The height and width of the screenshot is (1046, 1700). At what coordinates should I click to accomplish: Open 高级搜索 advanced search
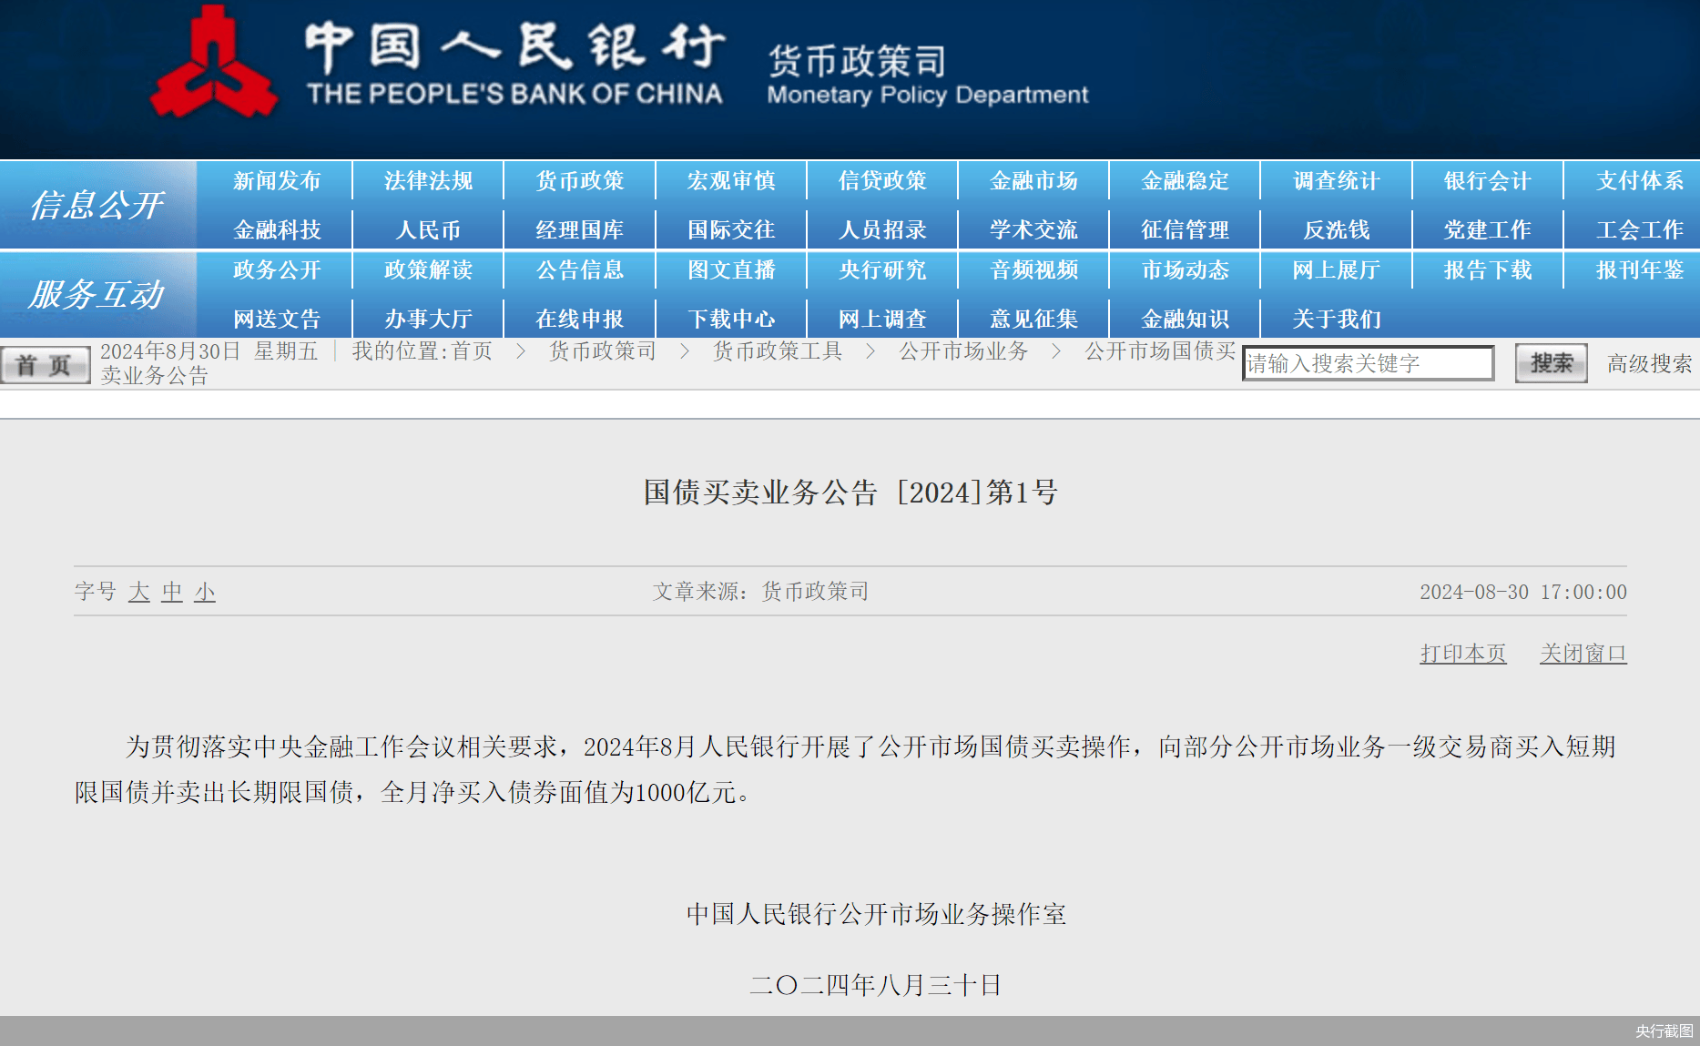click(x=1649, y=364)
